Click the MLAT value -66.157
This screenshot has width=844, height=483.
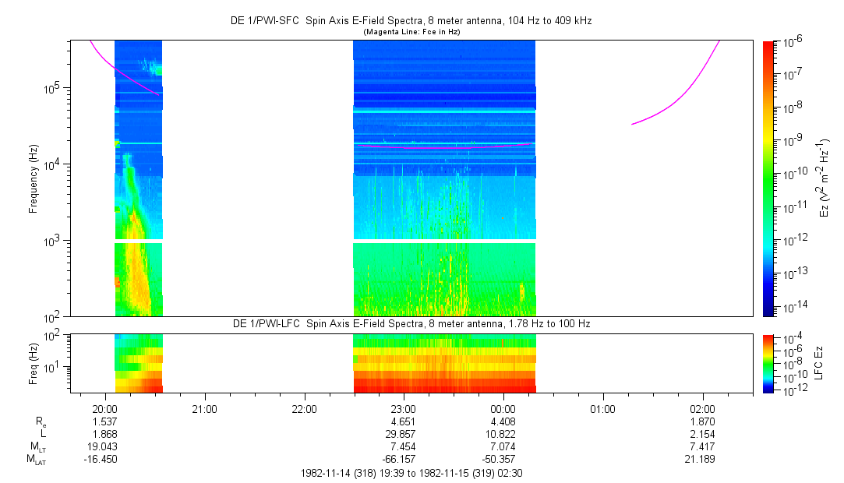point(403,460)
